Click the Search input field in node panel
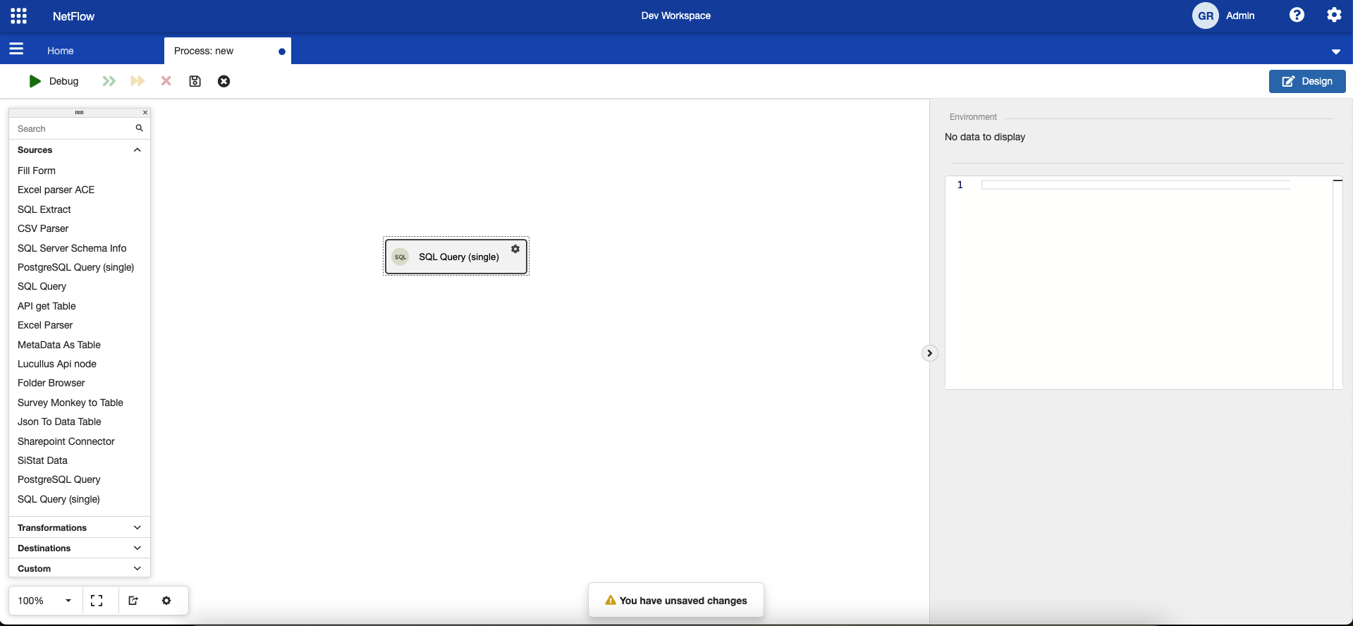The image size is (1353, 626). [74, 128]
